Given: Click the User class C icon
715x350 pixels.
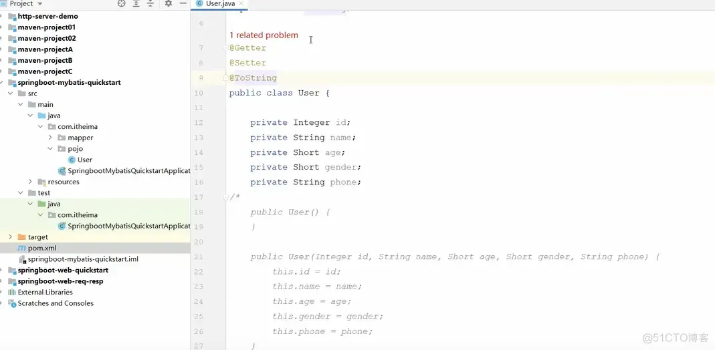Looking at the screenshot, I should pyautogui.click(x=72, y=160).
